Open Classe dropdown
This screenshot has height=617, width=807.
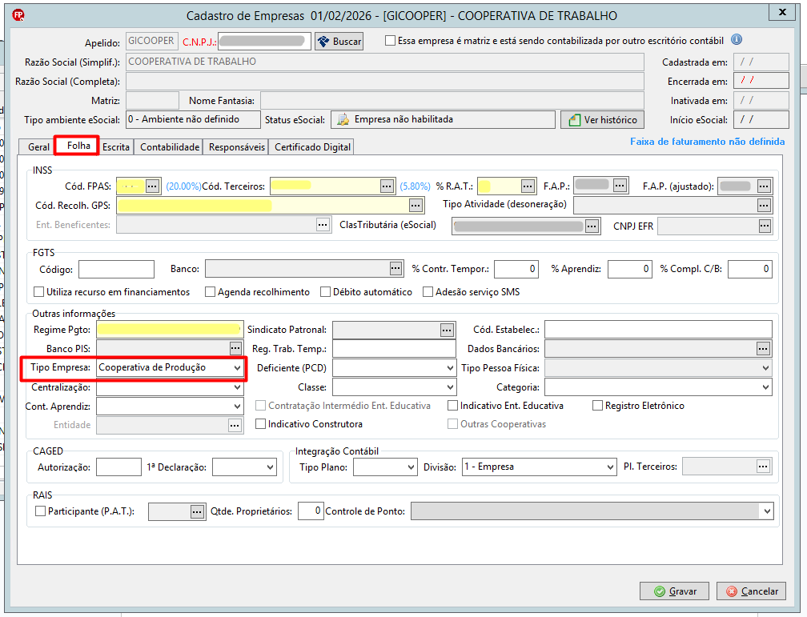pos(450,387)
